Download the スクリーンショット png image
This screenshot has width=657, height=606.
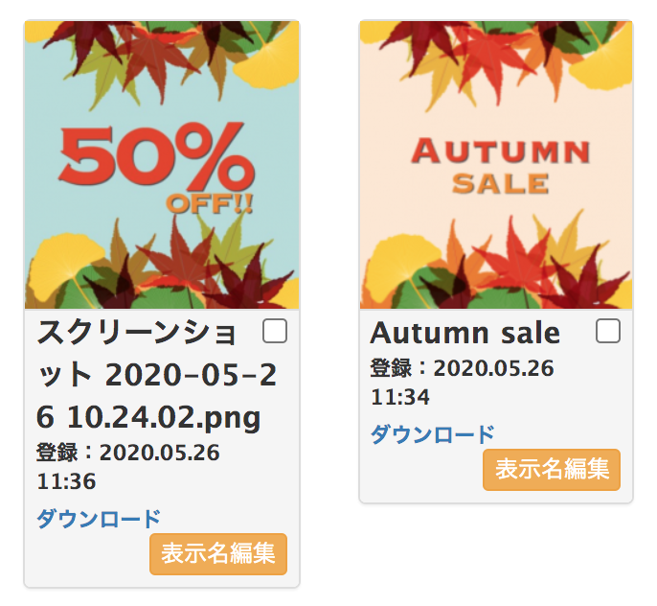99,519
